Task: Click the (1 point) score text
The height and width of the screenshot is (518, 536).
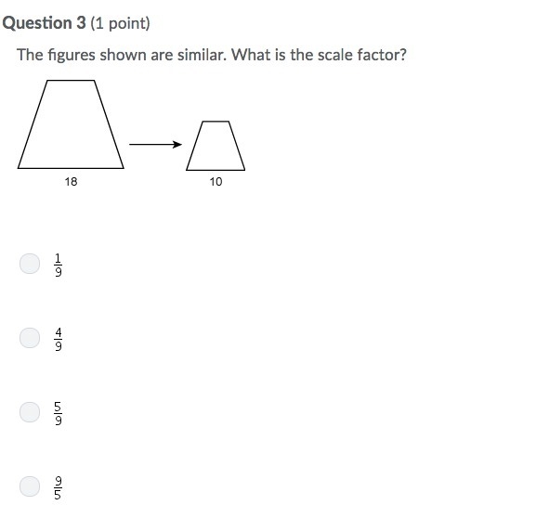Action: pos(120,23)
